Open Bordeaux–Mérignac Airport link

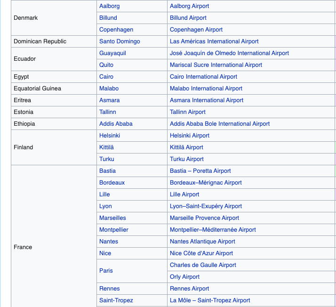[x=206, y=183]
